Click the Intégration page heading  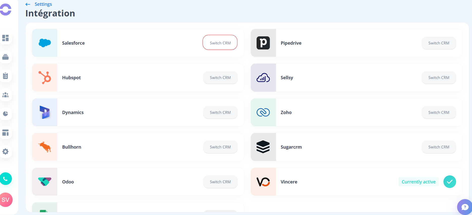pos(50,13)
